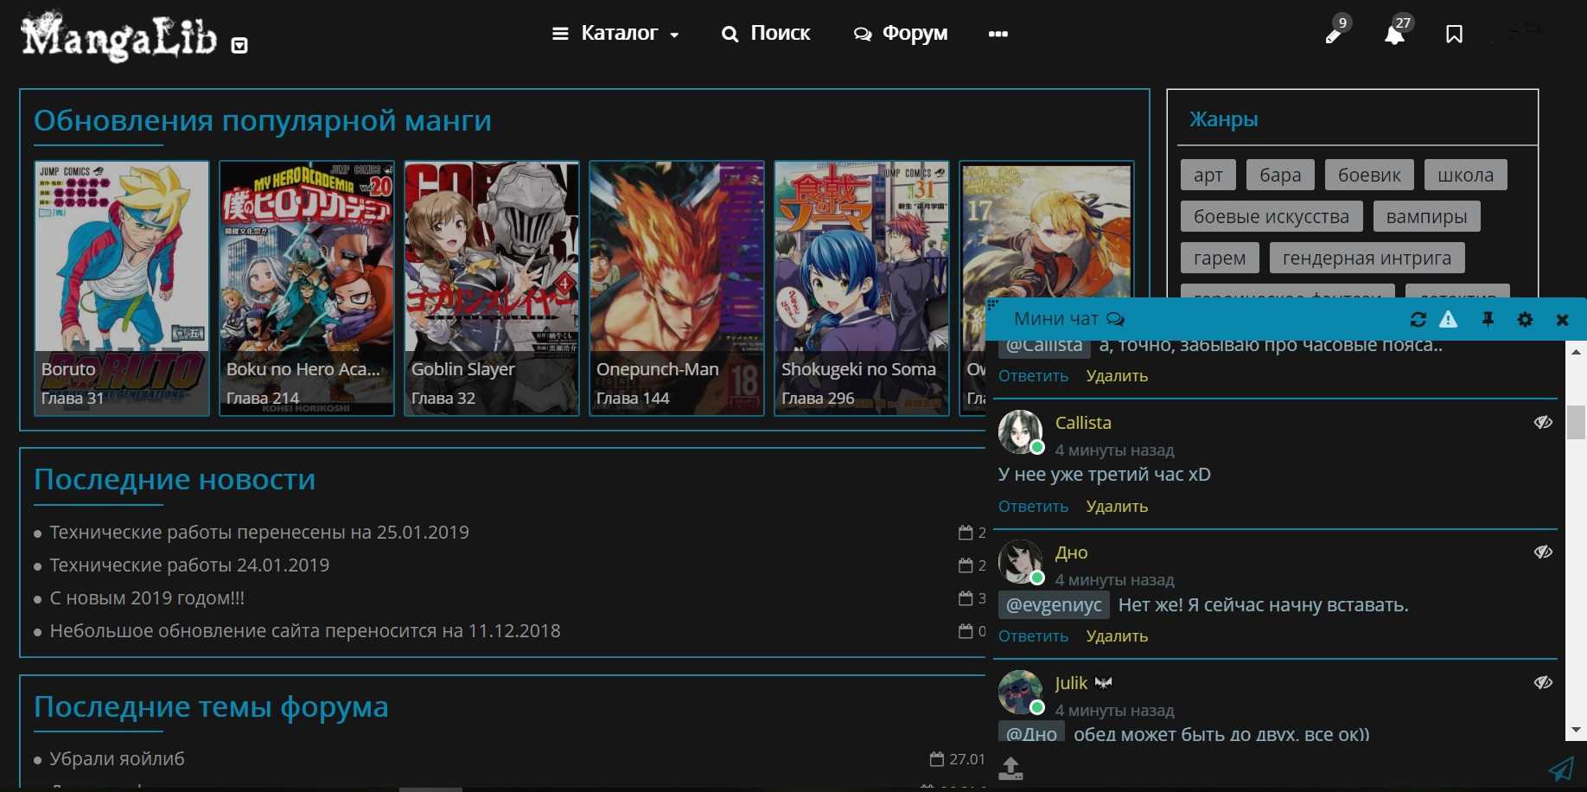Click the chat bubbles icon next to Мини чат
This screenshot has width=1587, height=792.
[x=1116, y=319]
